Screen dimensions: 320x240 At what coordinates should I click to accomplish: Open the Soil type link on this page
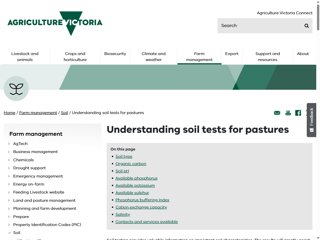click(124, 156)
